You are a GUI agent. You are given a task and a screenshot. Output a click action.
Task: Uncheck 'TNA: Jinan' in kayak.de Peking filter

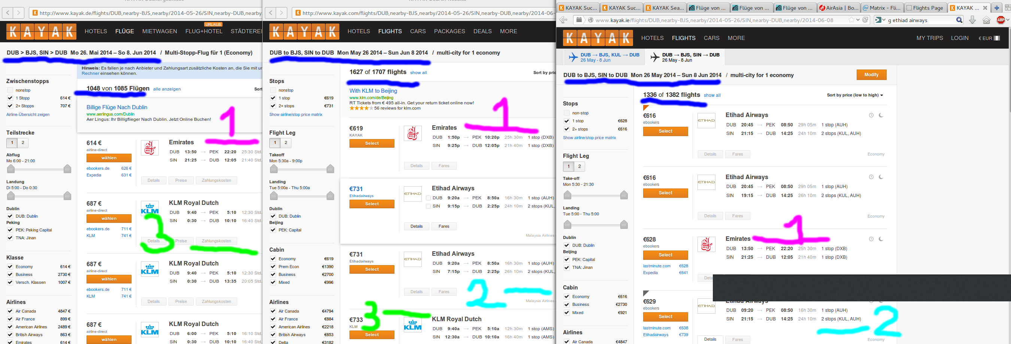tap(10, 238)
